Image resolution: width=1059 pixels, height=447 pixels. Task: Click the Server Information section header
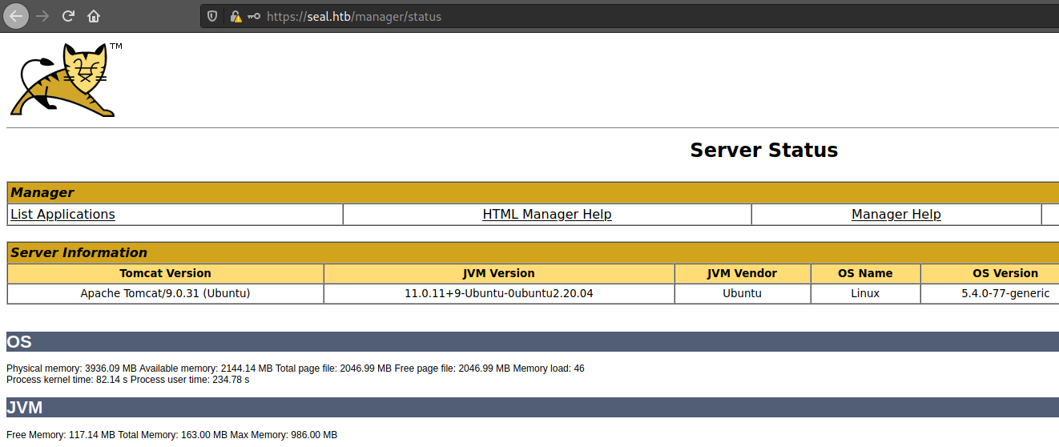tap(534, 252)
